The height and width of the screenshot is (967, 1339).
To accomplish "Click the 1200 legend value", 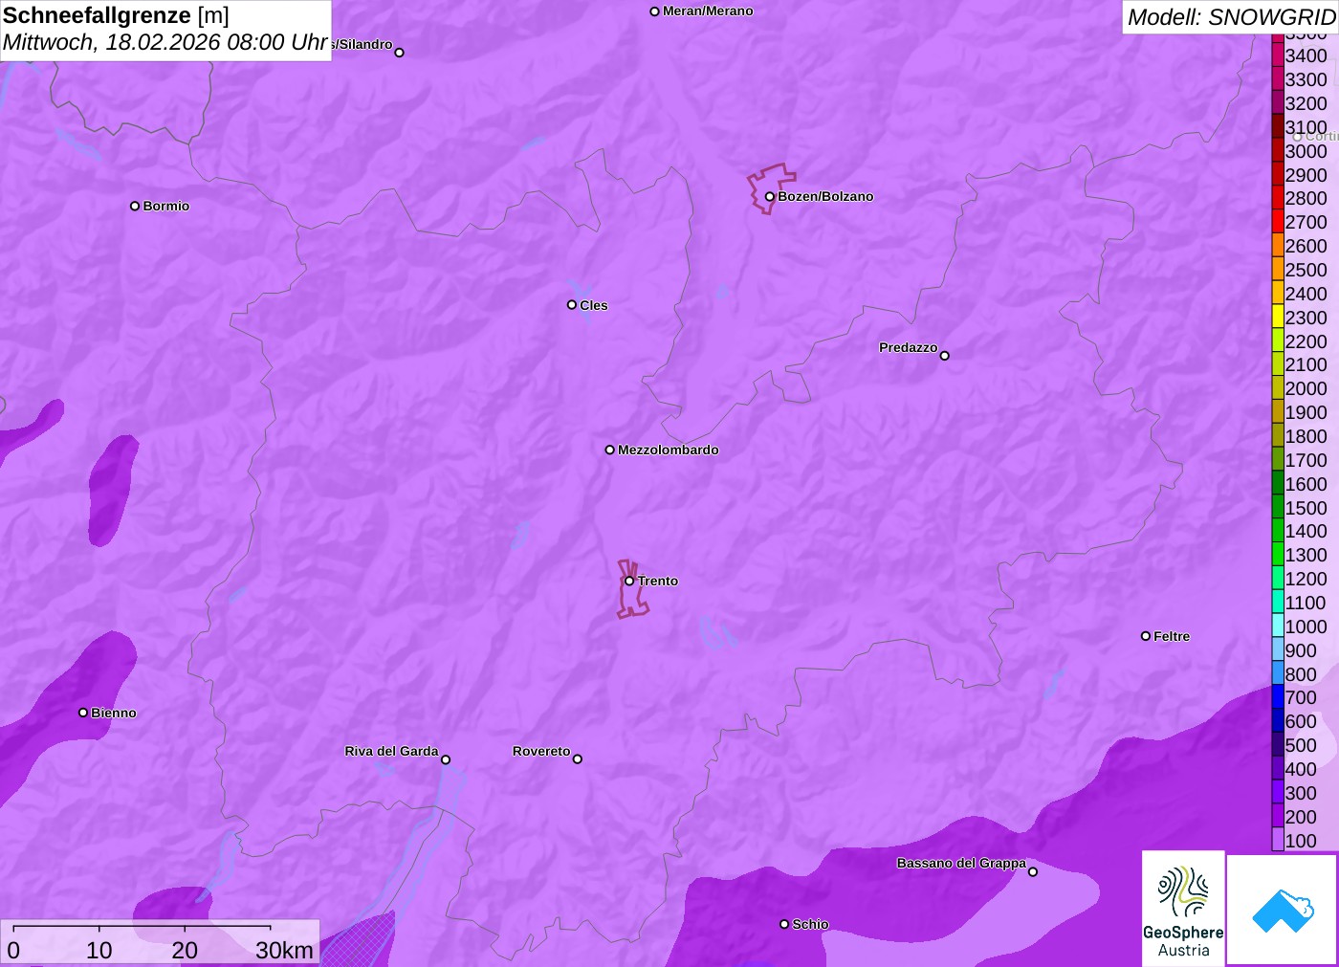I will [x=1306, y=579].
